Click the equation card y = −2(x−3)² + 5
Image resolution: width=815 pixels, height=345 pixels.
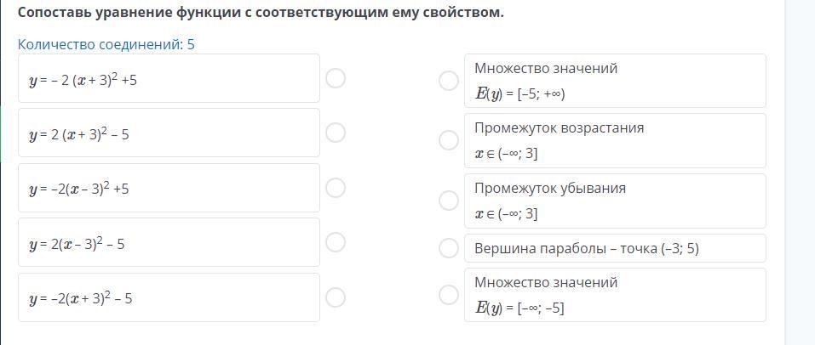(x=169, y=189)
